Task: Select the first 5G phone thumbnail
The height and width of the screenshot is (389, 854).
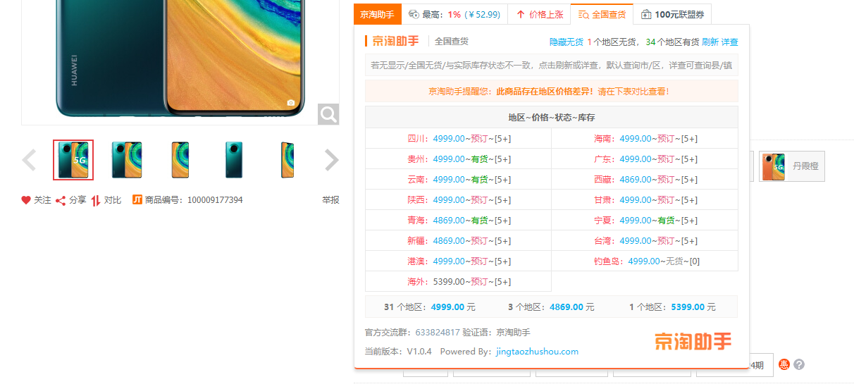Action: (73, 160)
